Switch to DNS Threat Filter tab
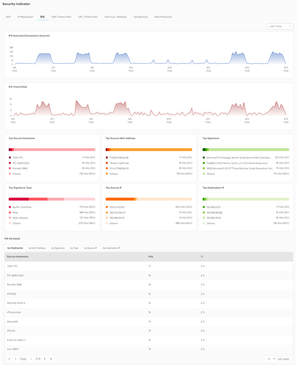This screenshot has width=298, height=365. coord(61,17)
